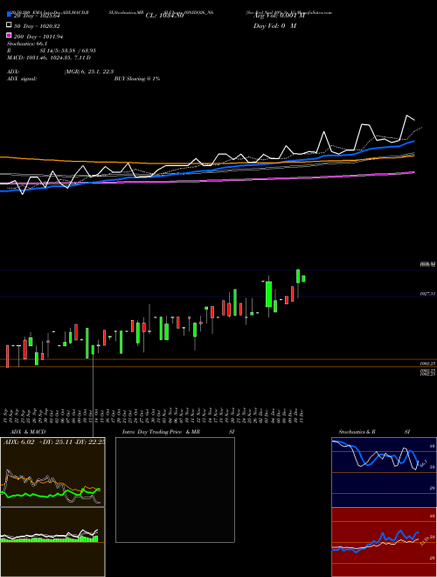Click the white price line's highest peak
Image resolution: width=437 pixels, height=577 pixels.
pos(407,116)
